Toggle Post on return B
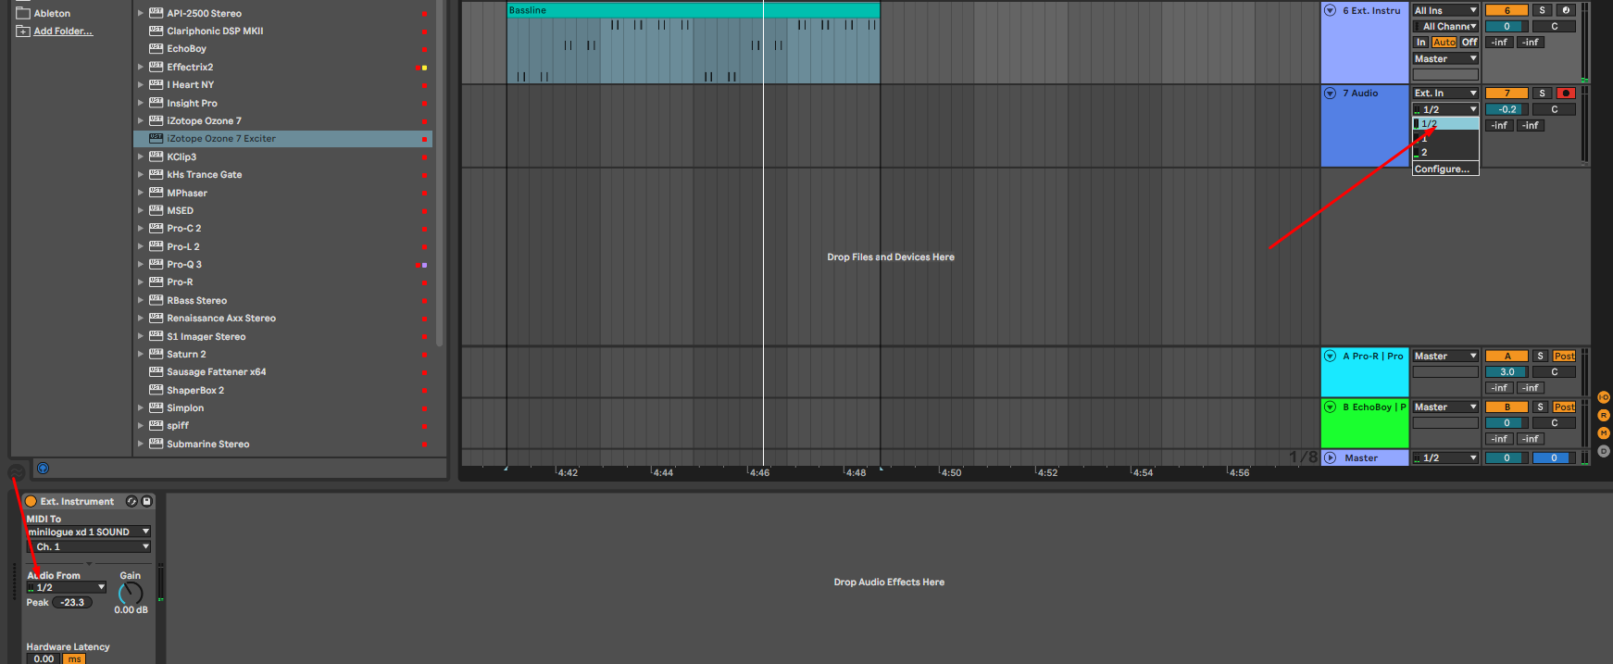Image resolution: width=1613 pixels, height=664 pixels. pos(1564,407)
